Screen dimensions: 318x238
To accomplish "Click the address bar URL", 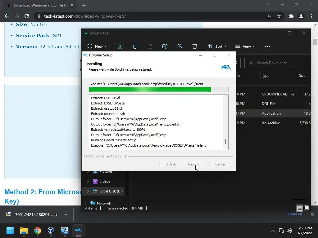I will (85, 16).
